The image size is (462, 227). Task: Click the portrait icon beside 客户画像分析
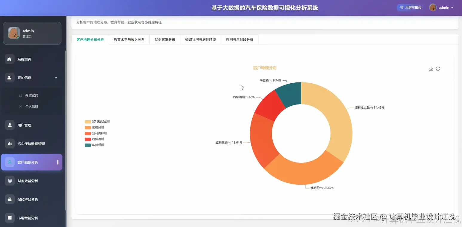click(10, 162)
